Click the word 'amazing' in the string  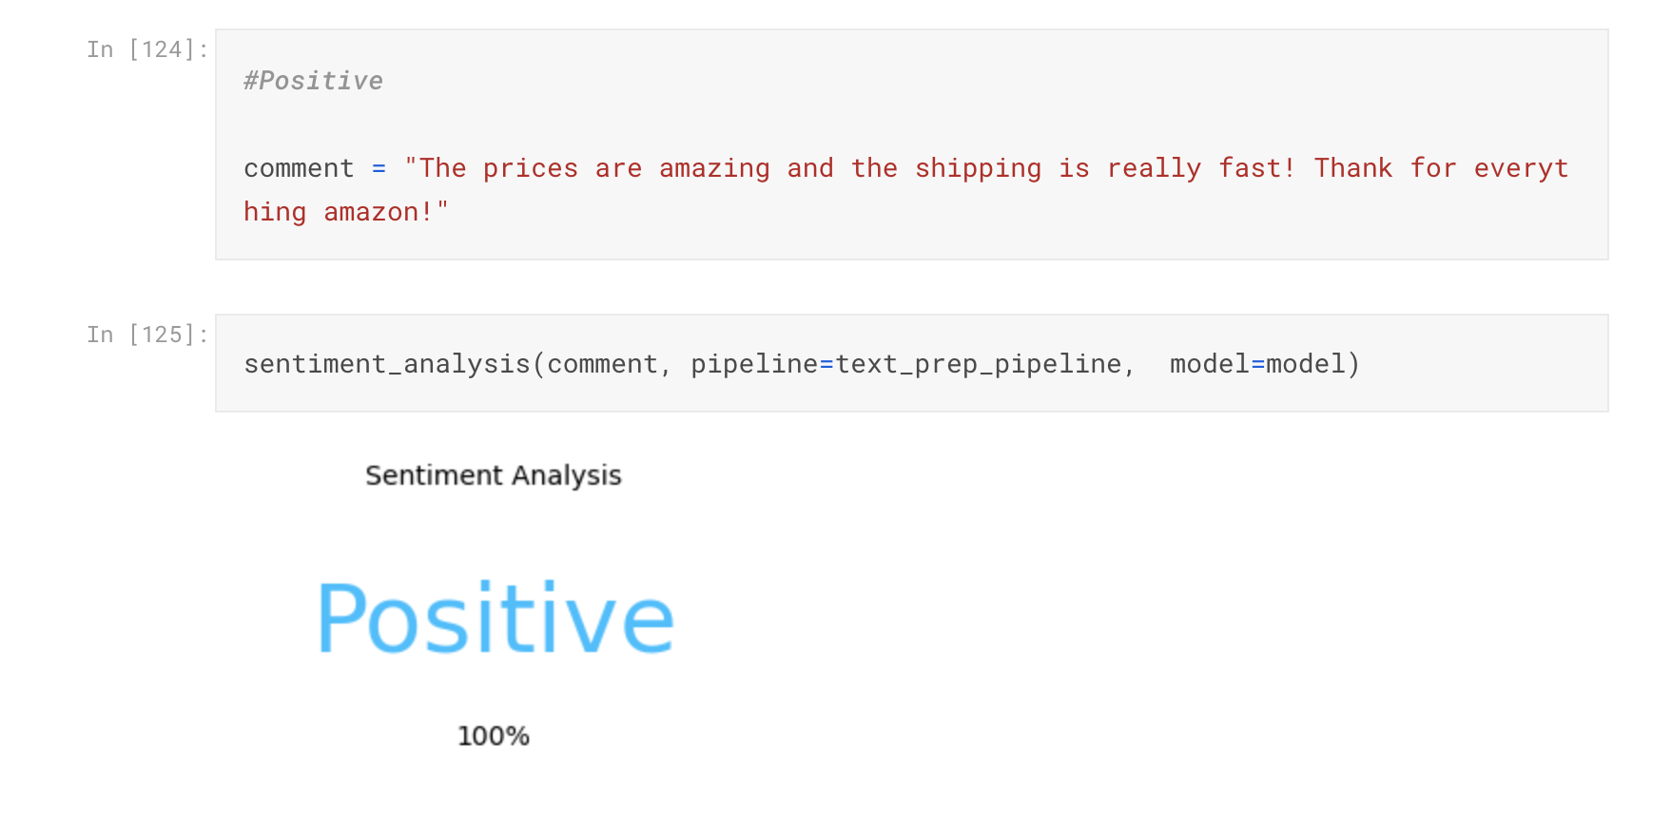[x=714, y=168]
